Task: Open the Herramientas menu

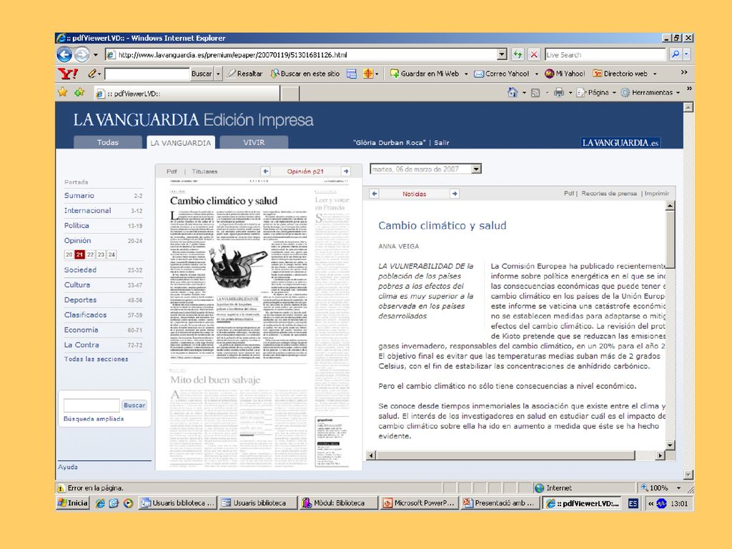Action: tap(649, 92)
